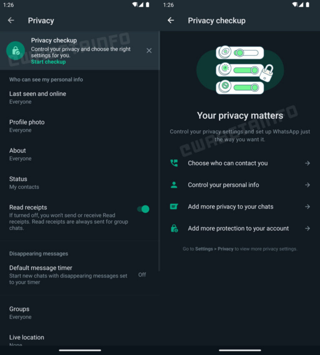The height and width of the screenshot is (355, 320).
Task: Open Last seen and online setting
Action: 38,97
